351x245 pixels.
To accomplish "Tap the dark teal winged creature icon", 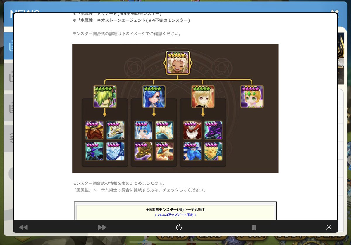I will 94,151.
